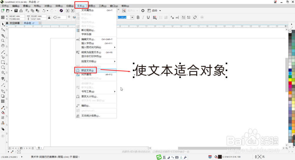Open Options gear icon

(143, 11)
